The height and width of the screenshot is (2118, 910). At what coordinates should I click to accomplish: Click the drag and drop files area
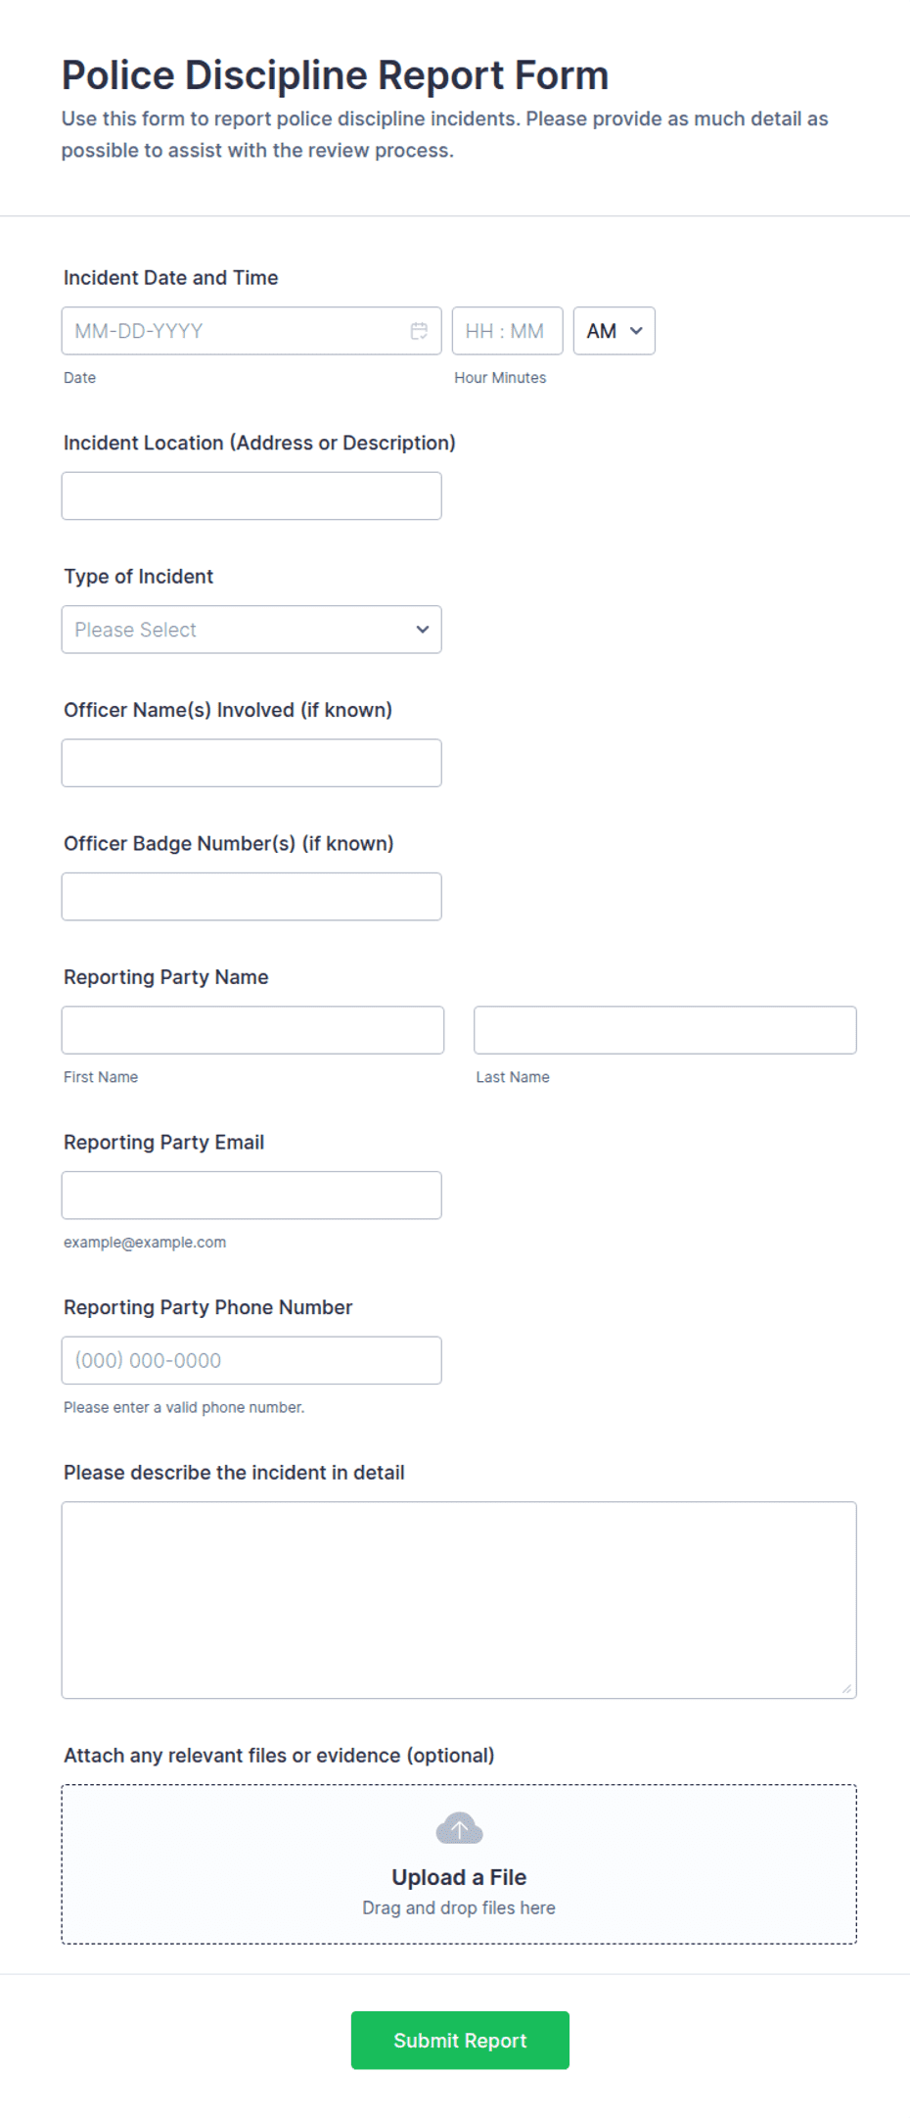tap(459, 1863)
